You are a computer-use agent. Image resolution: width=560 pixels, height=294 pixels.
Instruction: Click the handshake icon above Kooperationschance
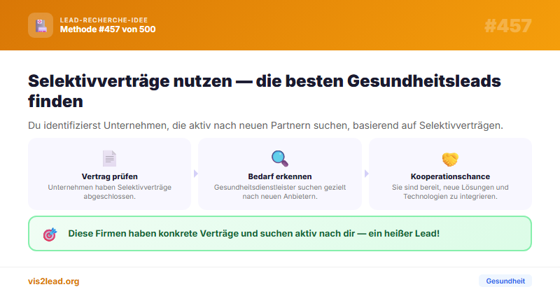(x=450, y=159)
